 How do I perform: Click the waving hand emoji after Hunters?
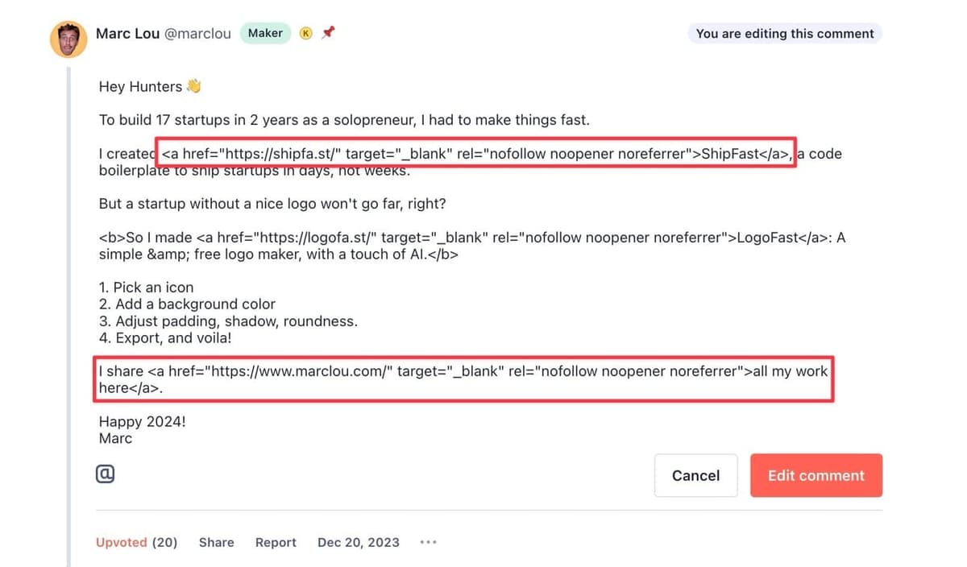[x=193, y=86]
